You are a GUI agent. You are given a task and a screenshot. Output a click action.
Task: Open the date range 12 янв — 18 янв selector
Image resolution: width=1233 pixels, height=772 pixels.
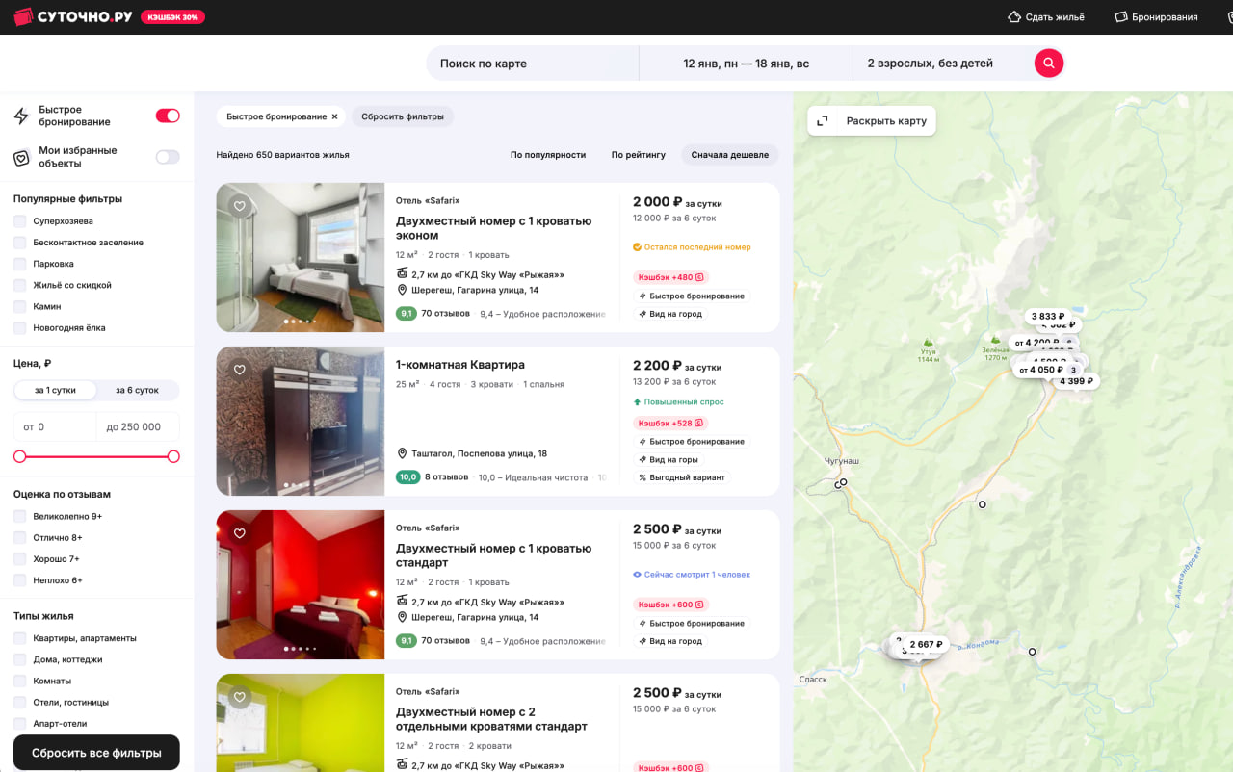pyautogui.click(x=746, y=64)
